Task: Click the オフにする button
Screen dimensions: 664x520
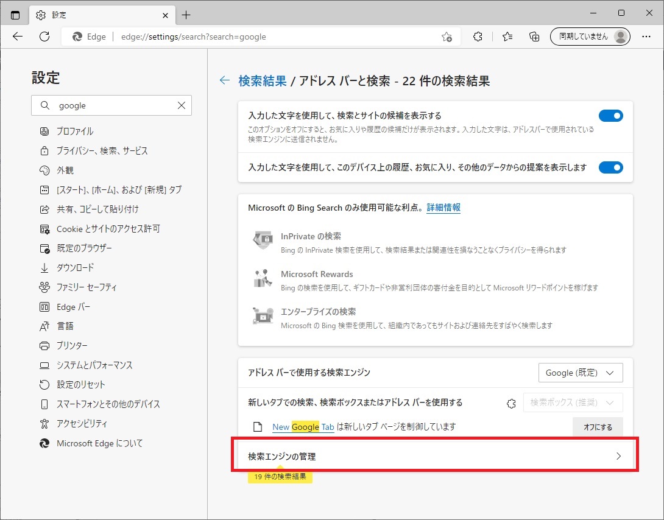Action: click(598, 427)
